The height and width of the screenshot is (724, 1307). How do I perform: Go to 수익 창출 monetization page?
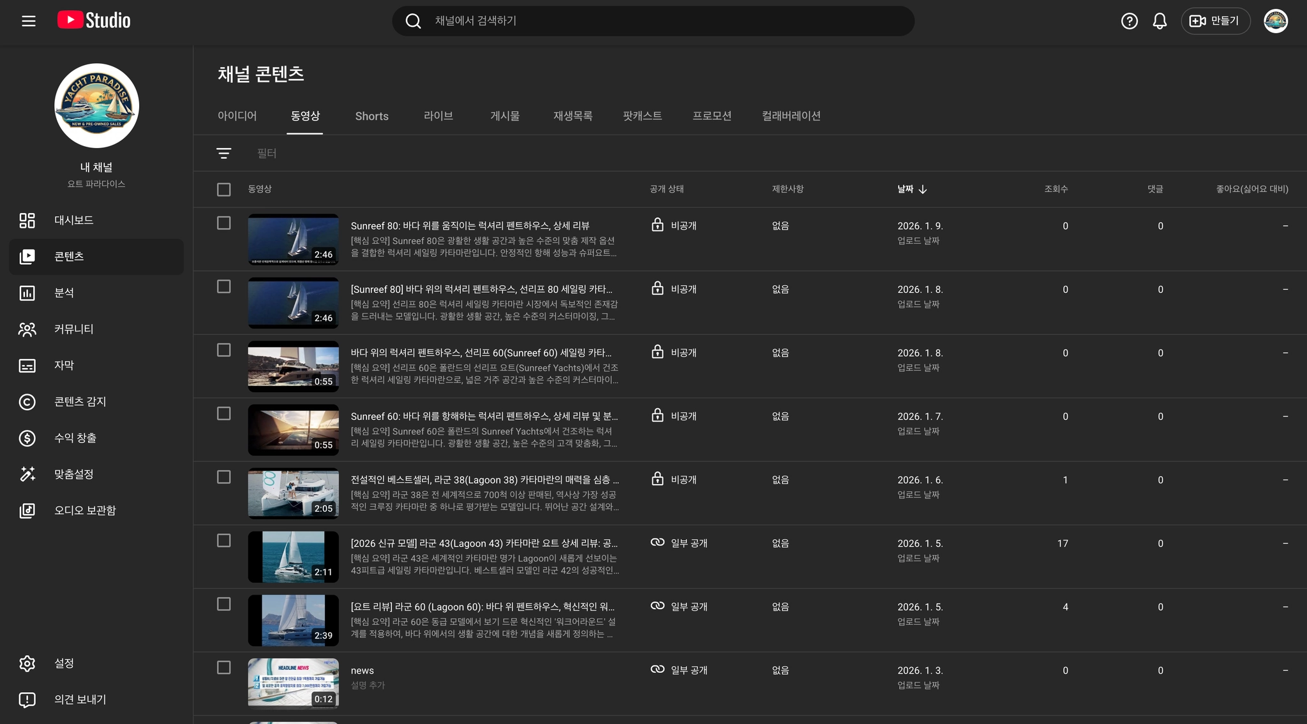[x=75, y=438]
